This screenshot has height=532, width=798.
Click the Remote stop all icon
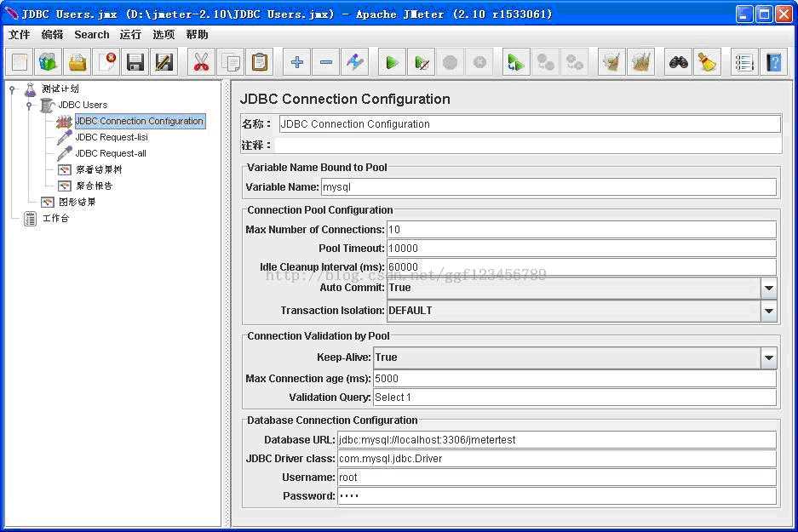[x=546, y=62]
